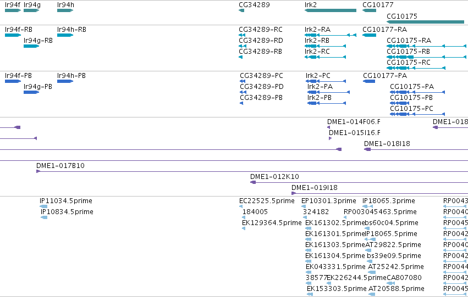Click the EK043331.5prime EST
This screenshot has height=297, width=468.
pyautogui.click(x=309, y=272)
